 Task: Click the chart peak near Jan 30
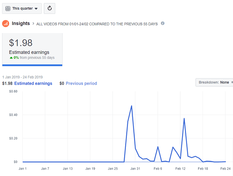pos(132,106)
